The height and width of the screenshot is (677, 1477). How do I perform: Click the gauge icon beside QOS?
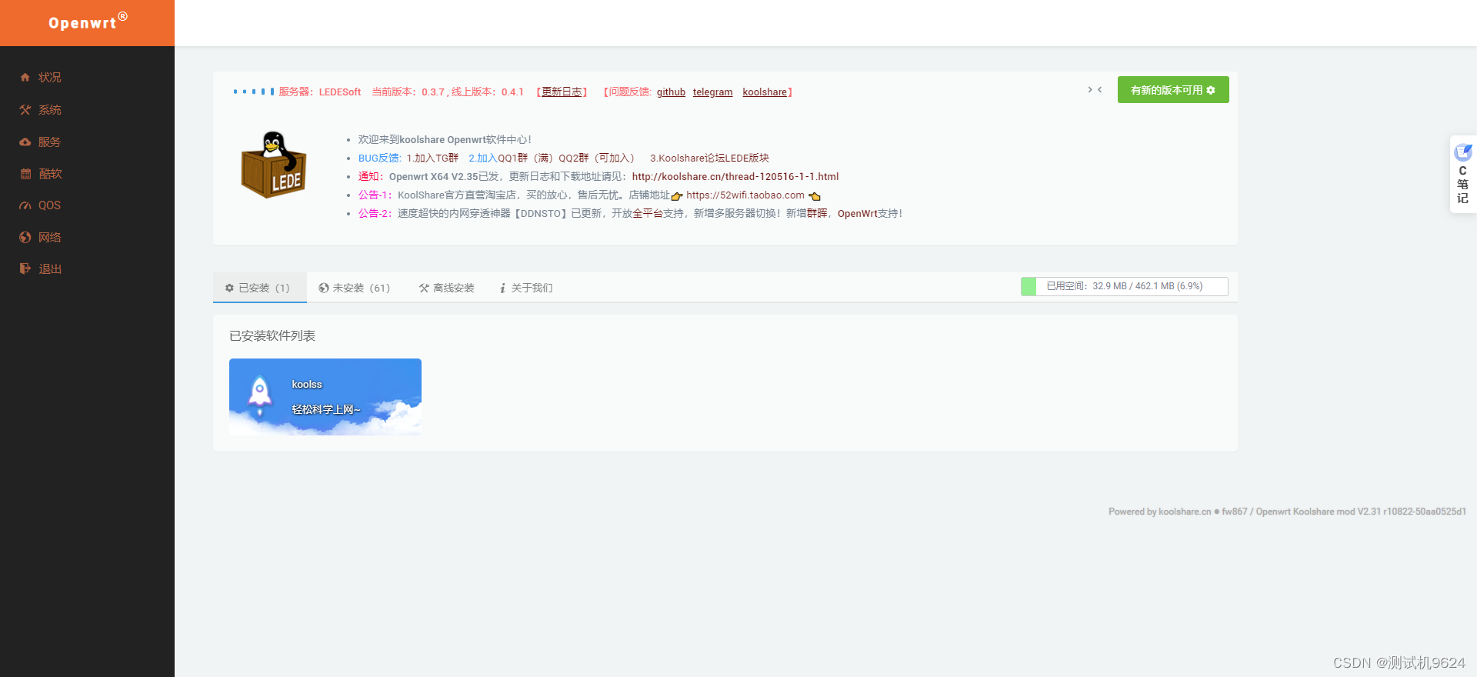[x=25, y=205]
